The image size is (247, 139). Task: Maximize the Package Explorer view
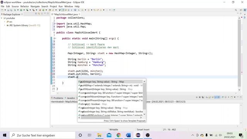tap(48, 14)
